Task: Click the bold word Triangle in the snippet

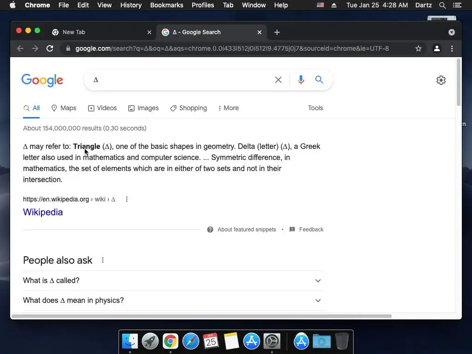Action: click(87, 146)
